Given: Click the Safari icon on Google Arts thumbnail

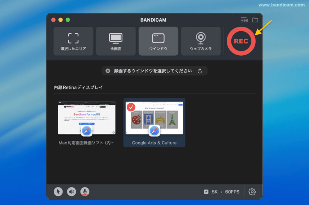Looking at the screenshot, I should tap(154, 131).
